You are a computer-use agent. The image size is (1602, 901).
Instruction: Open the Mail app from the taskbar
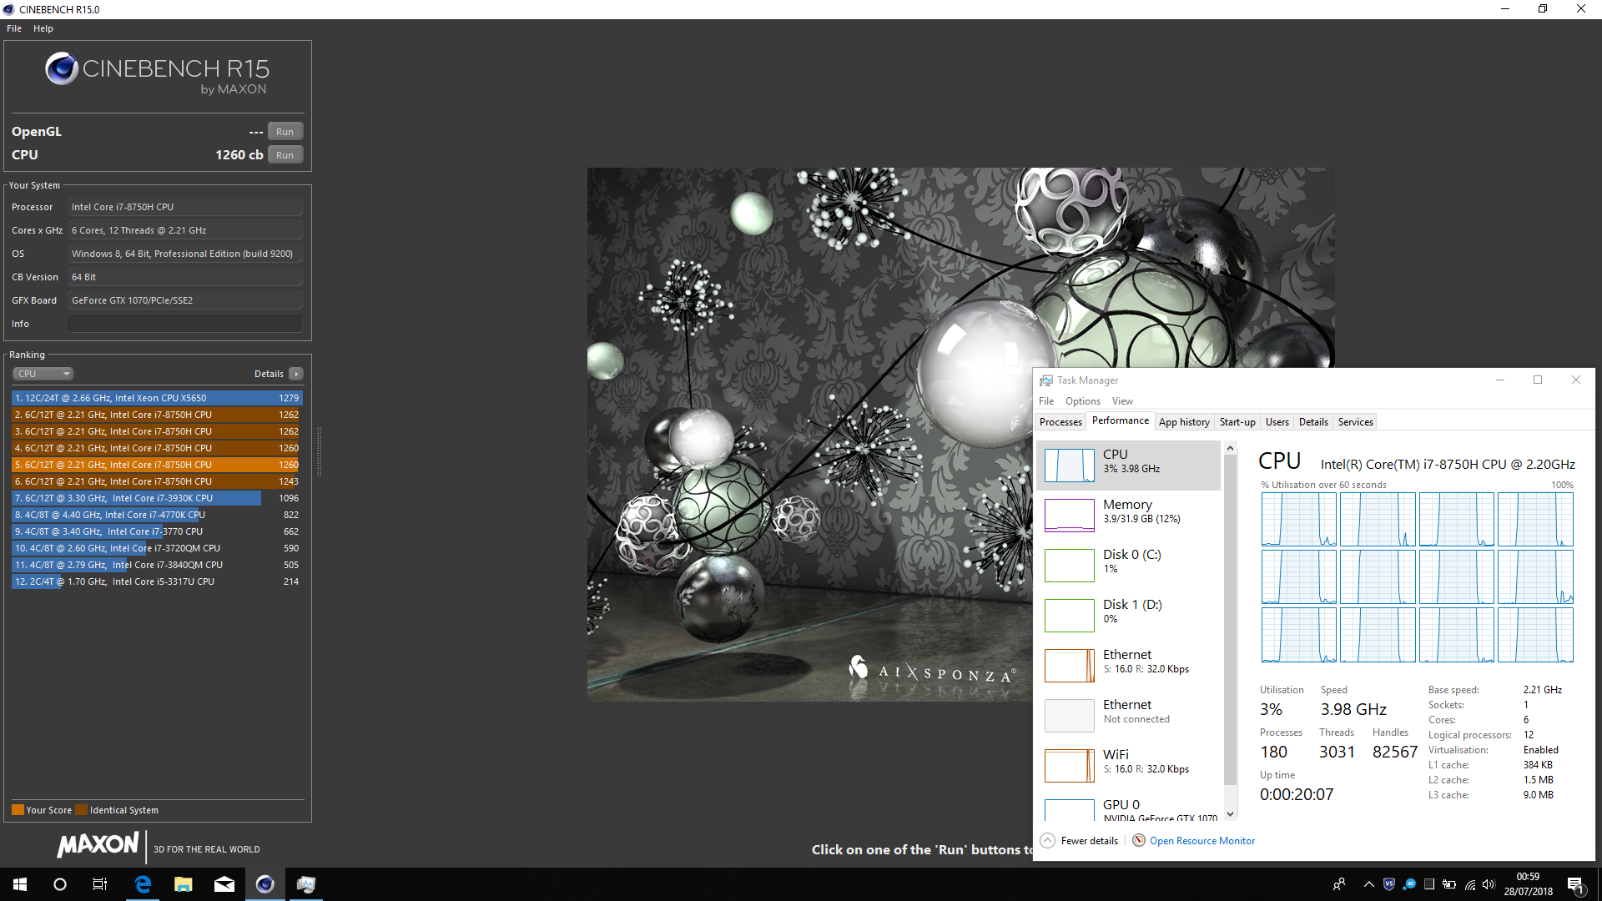coord(224,884)
